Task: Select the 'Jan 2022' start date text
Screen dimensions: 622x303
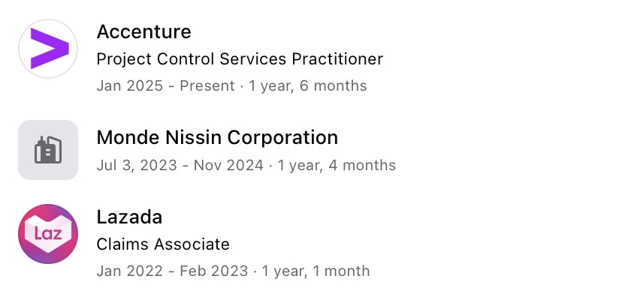Action: pyautogui.click(x=130, y=271)
